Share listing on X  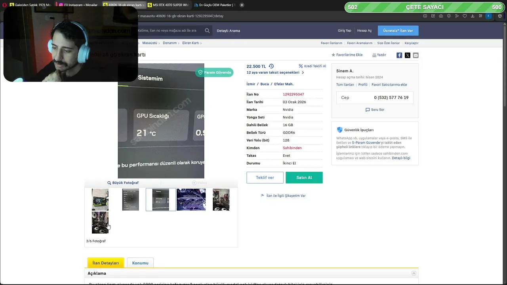pyautogui.click(x=408, y=55)
